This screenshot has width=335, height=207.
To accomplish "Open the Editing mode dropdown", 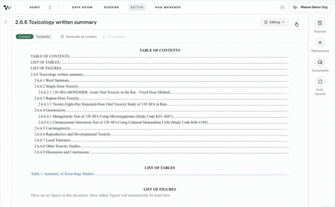I will click(274, 22).
